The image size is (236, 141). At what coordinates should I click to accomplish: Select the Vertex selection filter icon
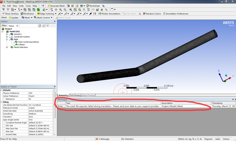coord(25,10)
